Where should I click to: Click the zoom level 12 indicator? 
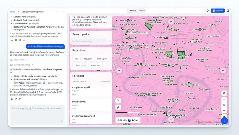pyautogui.click(x=224, y=105)
